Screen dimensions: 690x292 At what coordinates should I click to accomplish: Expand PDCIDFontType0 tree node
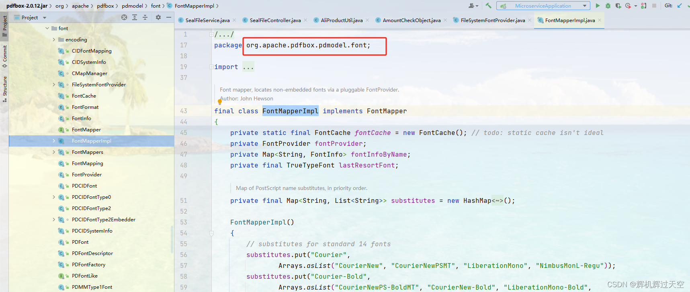[x=54, y=197]
